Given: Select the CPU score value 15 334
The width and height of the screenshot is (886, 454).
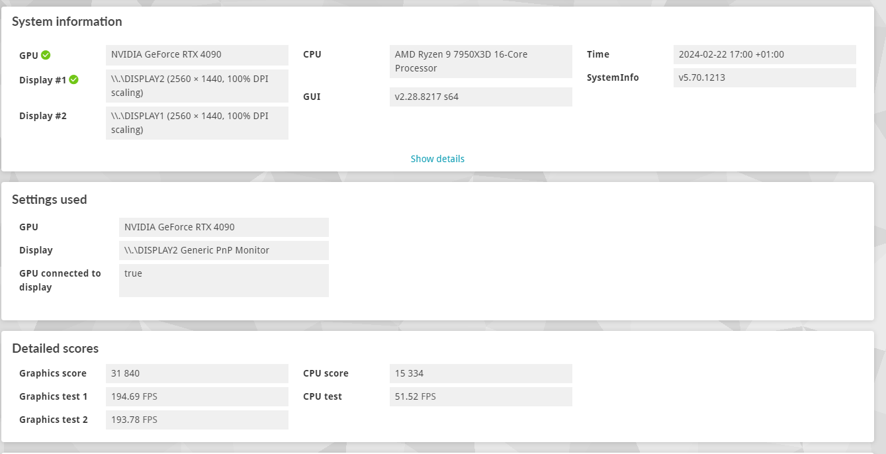Looking at the screenshot, I should (x=481, y=373).
